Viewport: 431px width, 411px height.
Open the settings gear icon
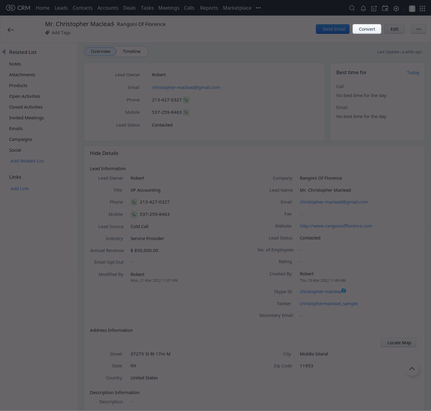(396, 8)
